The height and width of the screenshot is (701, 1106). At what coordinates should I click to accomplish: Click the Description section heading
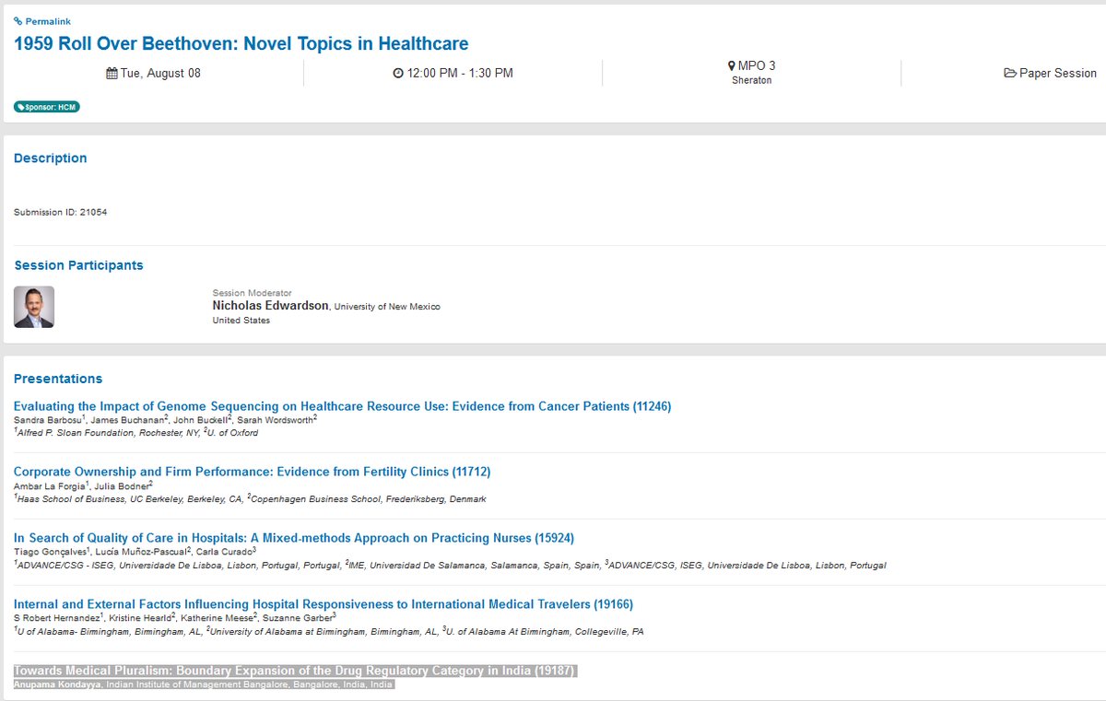click(x=50, y=158)
